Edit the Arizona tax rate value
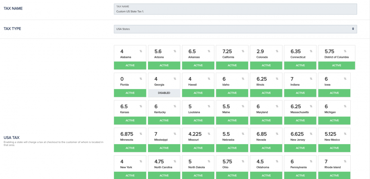This screenshot has height=179, width=370. coord(160,51)
